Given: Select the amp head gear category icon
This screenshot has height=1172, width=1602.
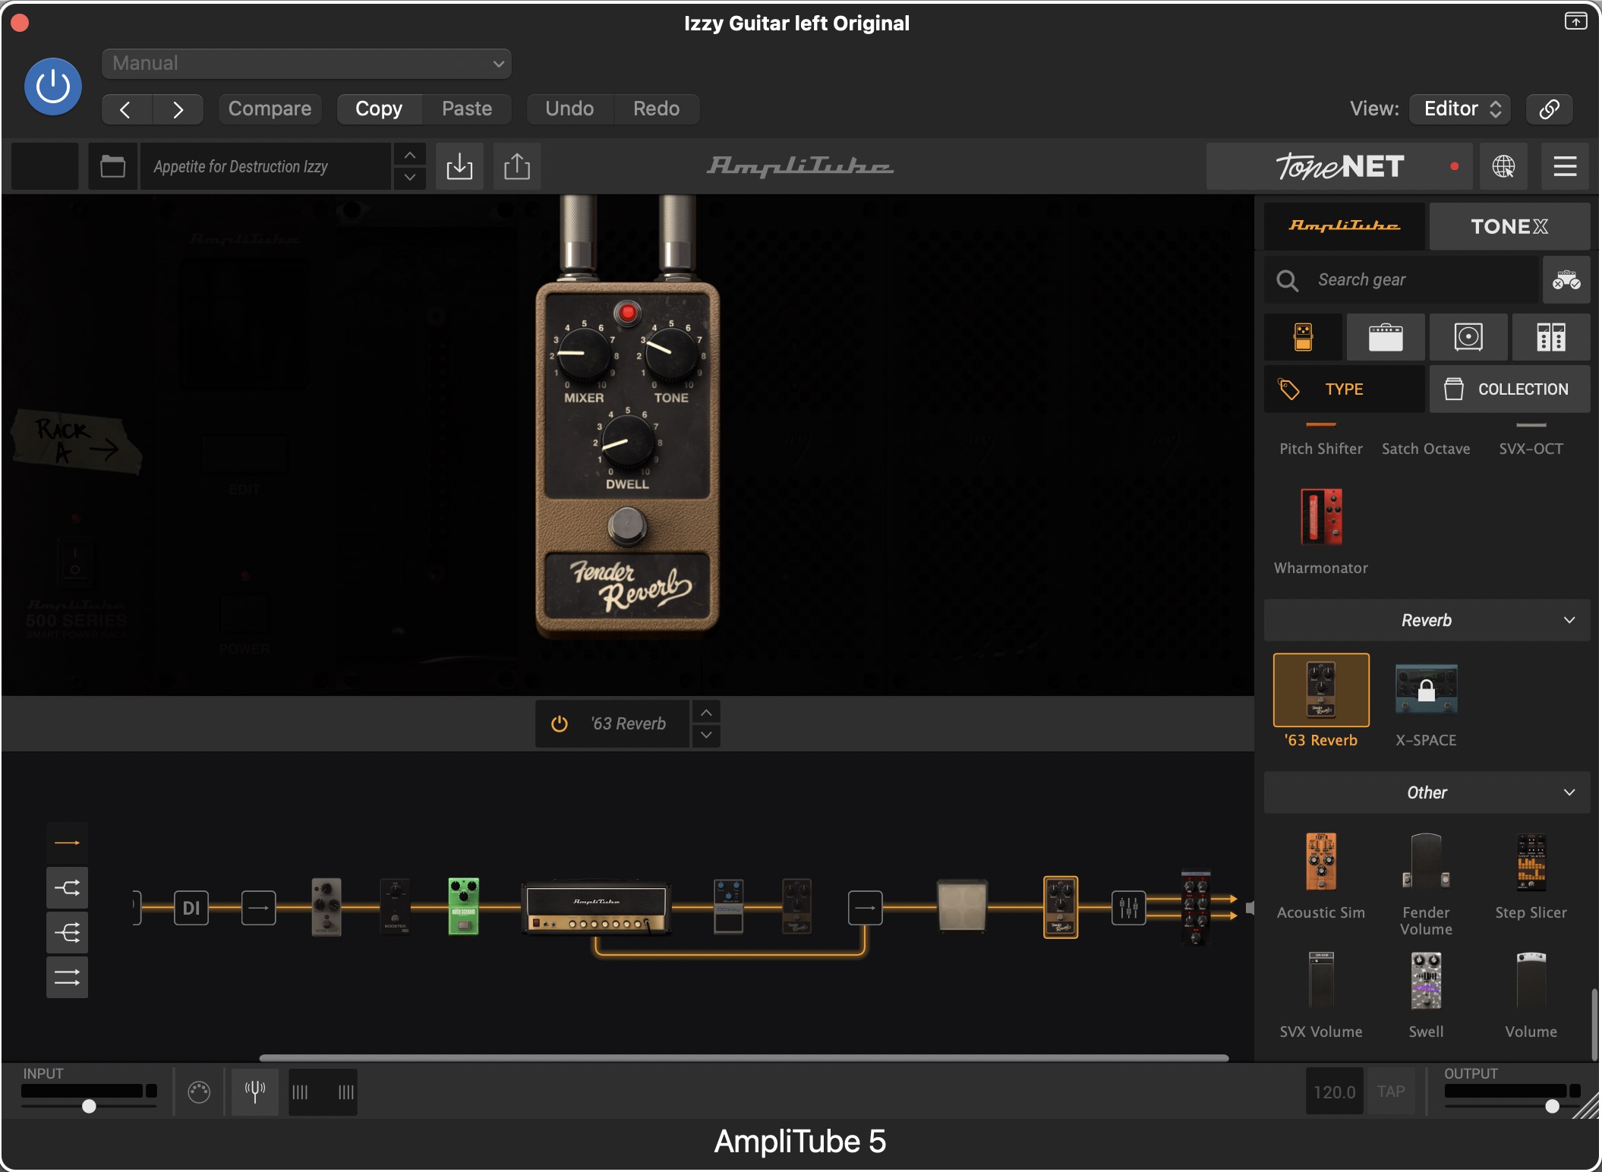Looking at the screenshot, I should coord(1385,337).
